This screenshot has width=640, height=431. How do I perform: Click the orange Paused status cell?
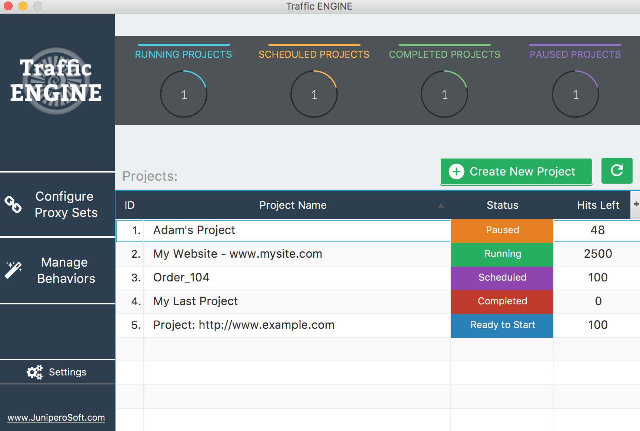pos(502,230)
